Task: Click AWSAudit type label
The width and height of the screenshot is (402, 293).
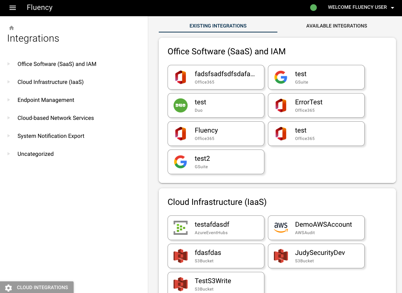Action: click(x=304, y=233)
